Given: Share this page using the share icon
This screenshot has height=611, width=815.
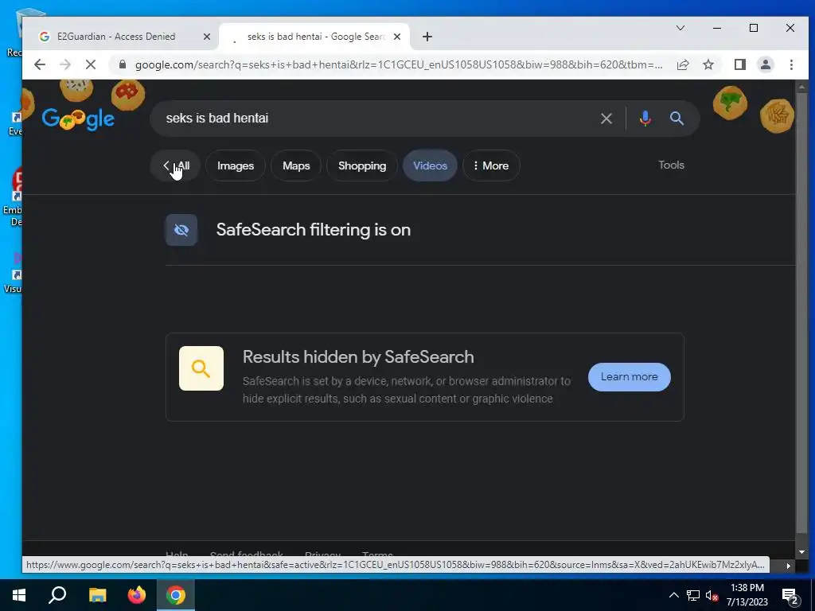Looking at the screenshot, I should tap(682, 64).
